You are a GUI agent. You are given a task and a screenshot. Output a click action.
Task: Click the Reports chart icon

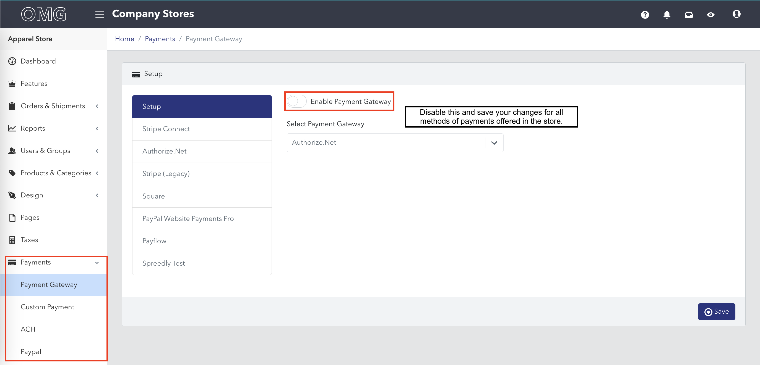pyautogui.click(x=12, y=128)
